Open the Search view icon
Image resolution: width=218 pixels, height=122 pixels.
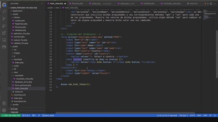point(4,12)
